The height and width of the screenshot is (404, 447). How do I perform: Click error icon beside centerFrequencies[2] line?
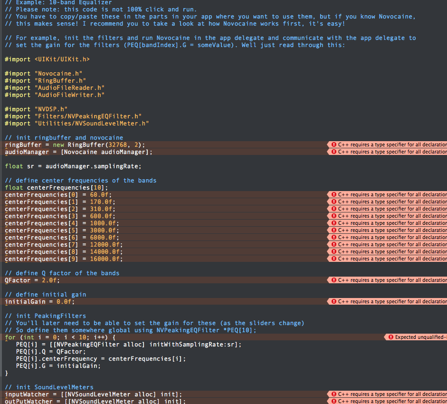(334, 209)
